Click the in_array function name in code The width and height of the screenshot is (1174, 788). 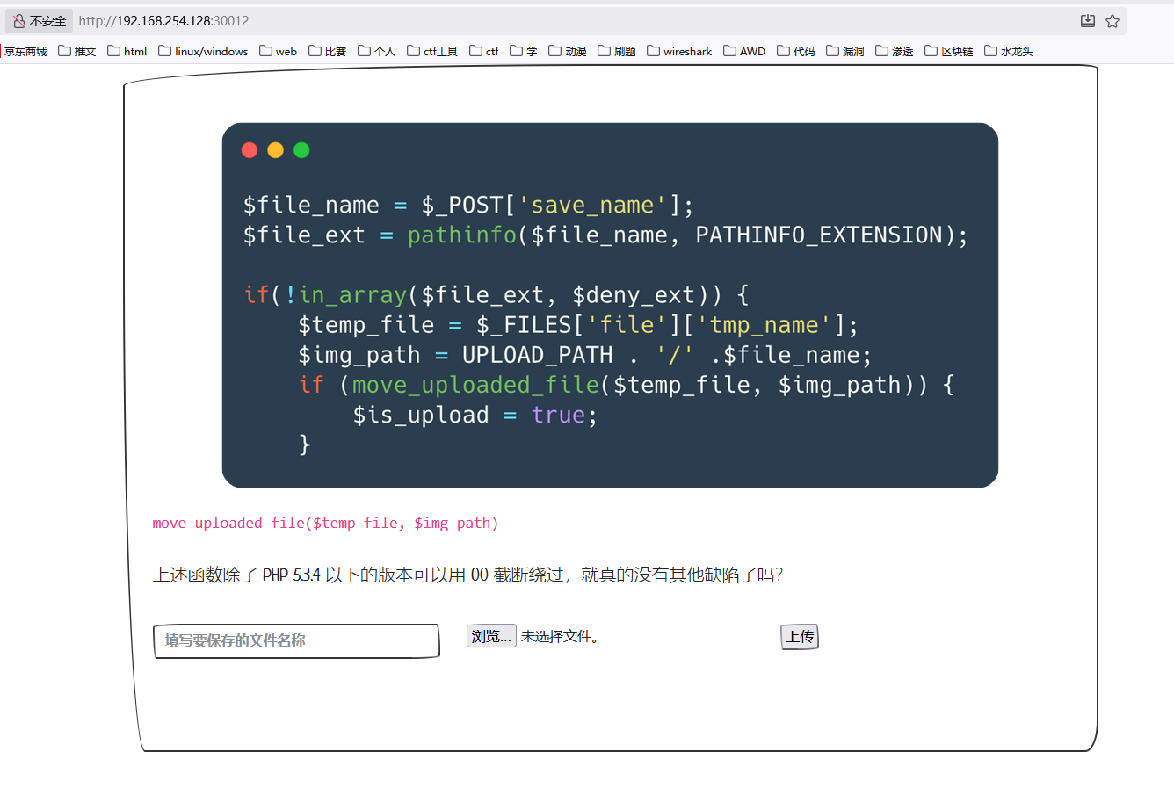click(x=352, y=294)
